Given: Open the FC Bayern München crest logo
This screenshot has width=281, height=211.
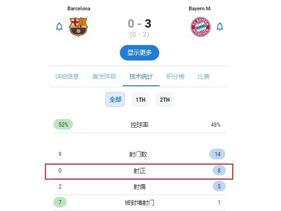Looking at the screenshot, I should 200,27.
